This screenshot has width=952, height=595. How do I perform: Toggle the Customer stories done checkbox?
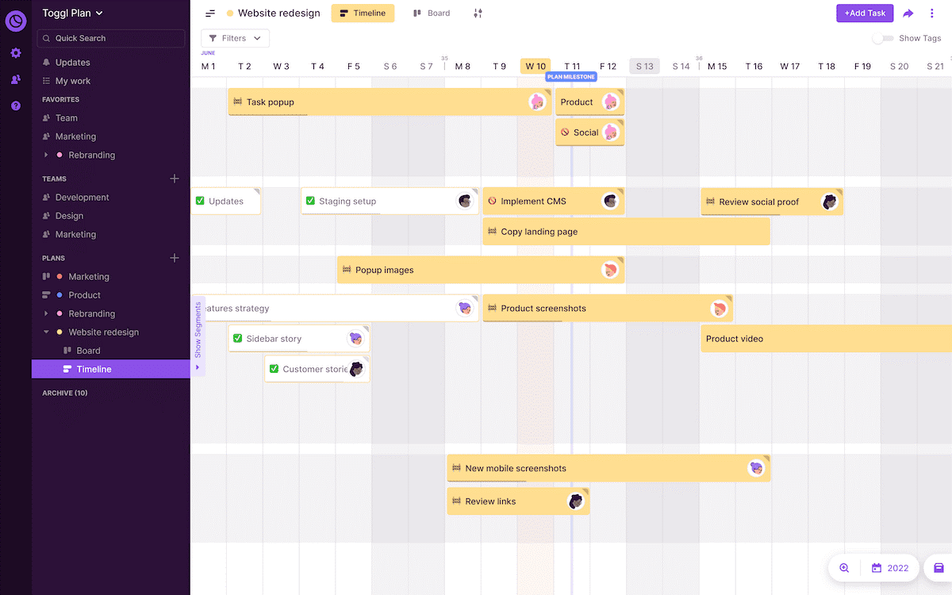point(274,369)
